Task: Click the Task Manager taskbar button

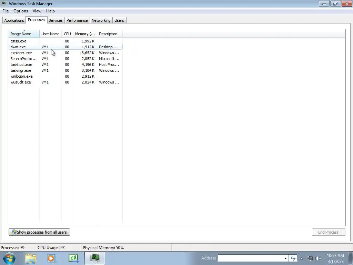Action: 95,258
